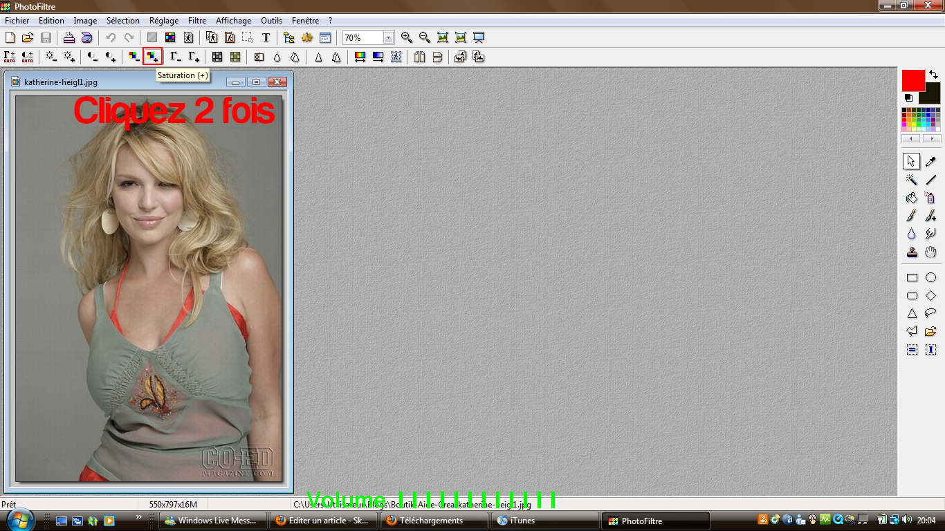Image resolution: width=945 pixels, height=531 pixels.
Task: Open a file with the folder icon
Action: pos(28,38)
